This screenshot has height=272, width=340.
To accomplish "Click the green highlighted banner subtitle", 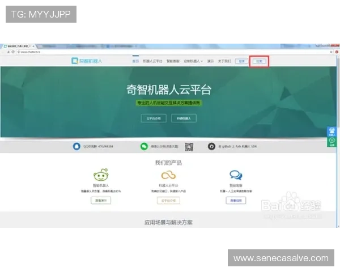I will (x=169, y=103).
